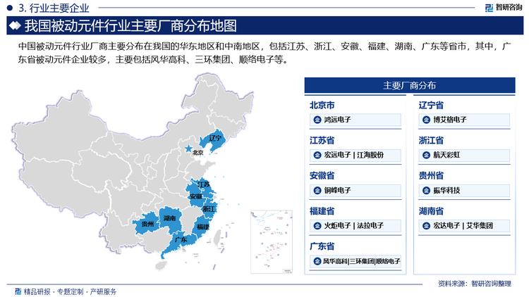529x297 pixels.
Task: Click the Hainan island on the map
Action: 162,265
